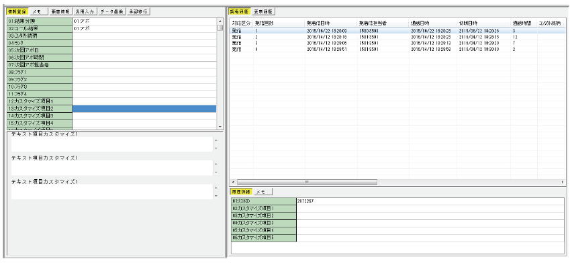Select the call history row numbered 3
Screen dimensions: 572x263
click(397, 43)
